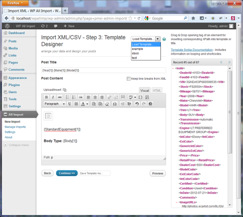
Task: Align text right
Action: click(x=102, y=97)
